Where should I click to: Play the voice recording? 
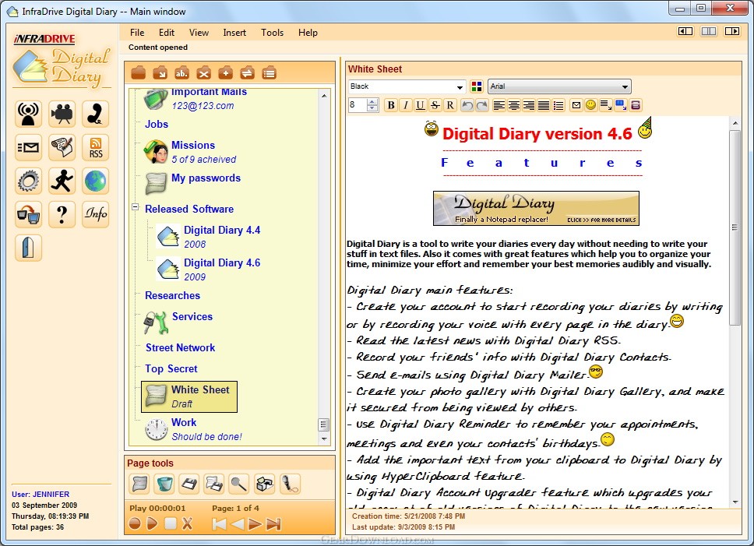(153, 524)
